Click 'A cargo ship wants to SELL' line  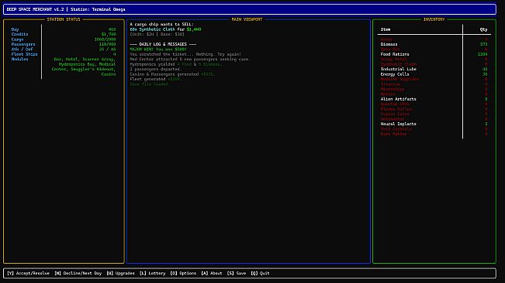tap(161, 24)
